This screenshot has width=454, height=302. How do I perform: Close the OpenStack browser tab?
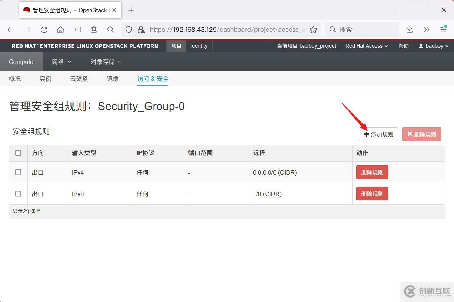[x=114, y=10]
